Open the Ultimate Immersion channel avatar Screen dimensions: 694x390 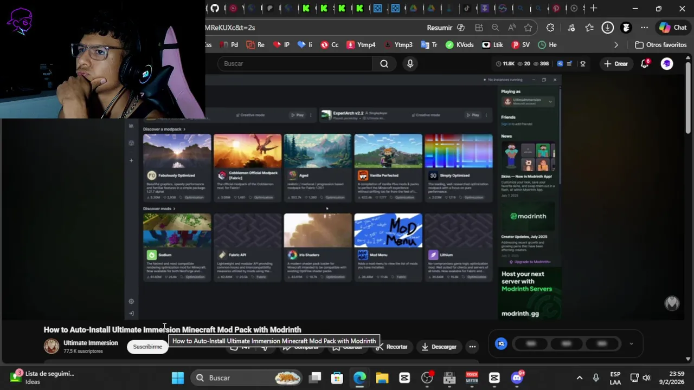point(52,347)
